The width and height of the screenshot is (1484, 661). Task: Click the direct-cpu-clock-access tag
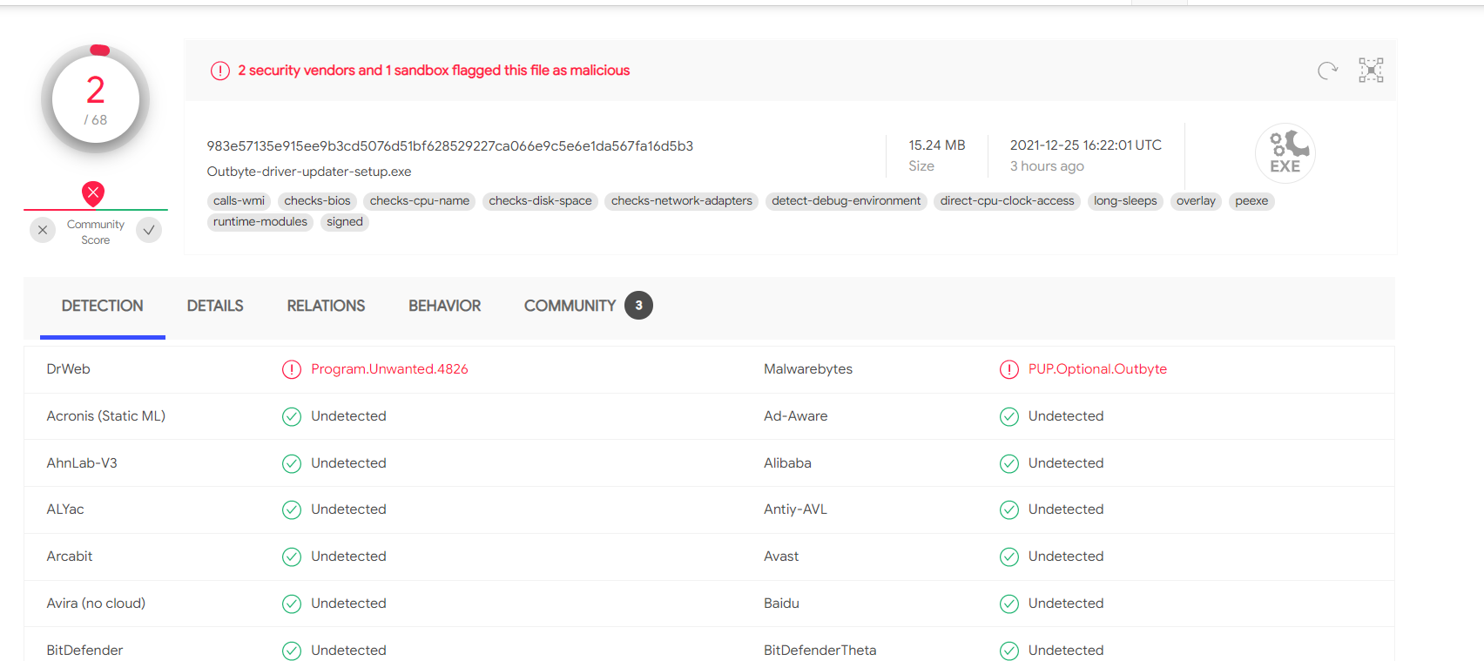1008,201
